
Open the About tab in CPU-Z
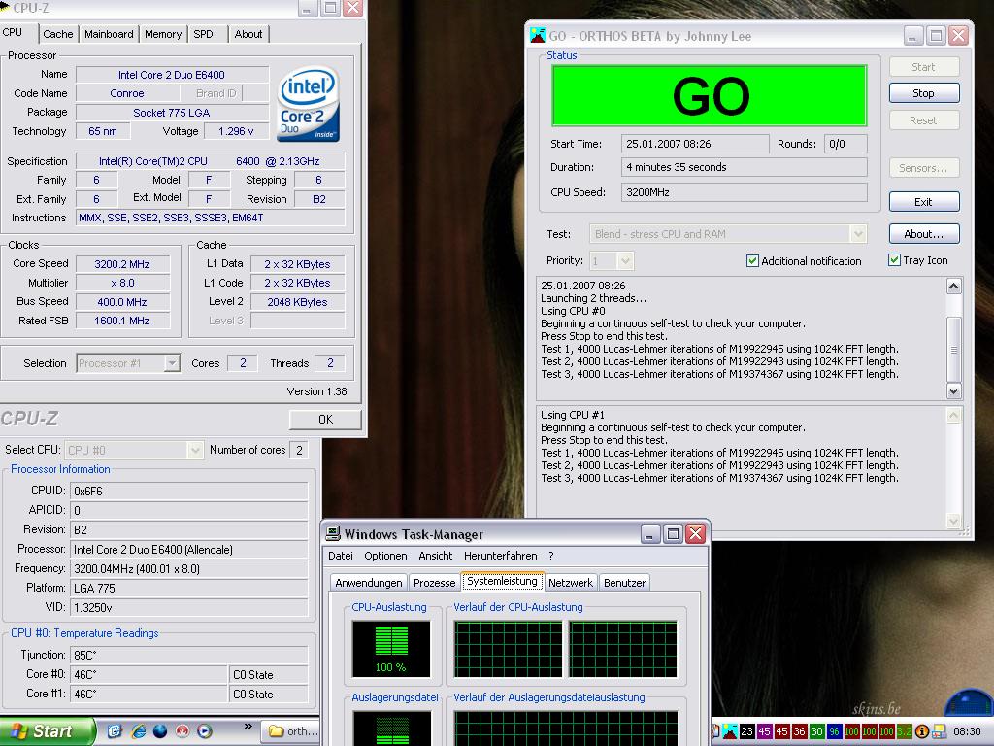click(x=248, y=34)
